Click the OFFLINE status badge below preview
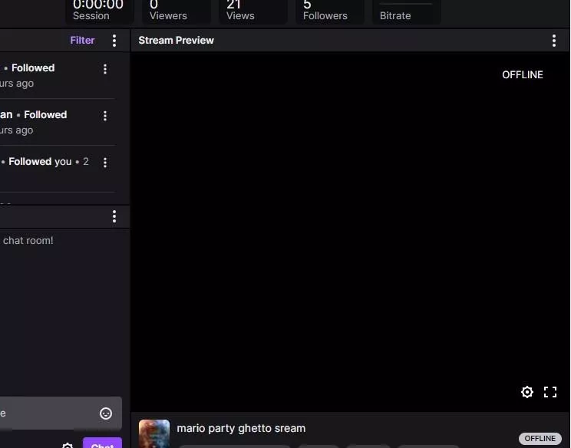The width and height of the screenshot is (571, 448). pos(540,439)
